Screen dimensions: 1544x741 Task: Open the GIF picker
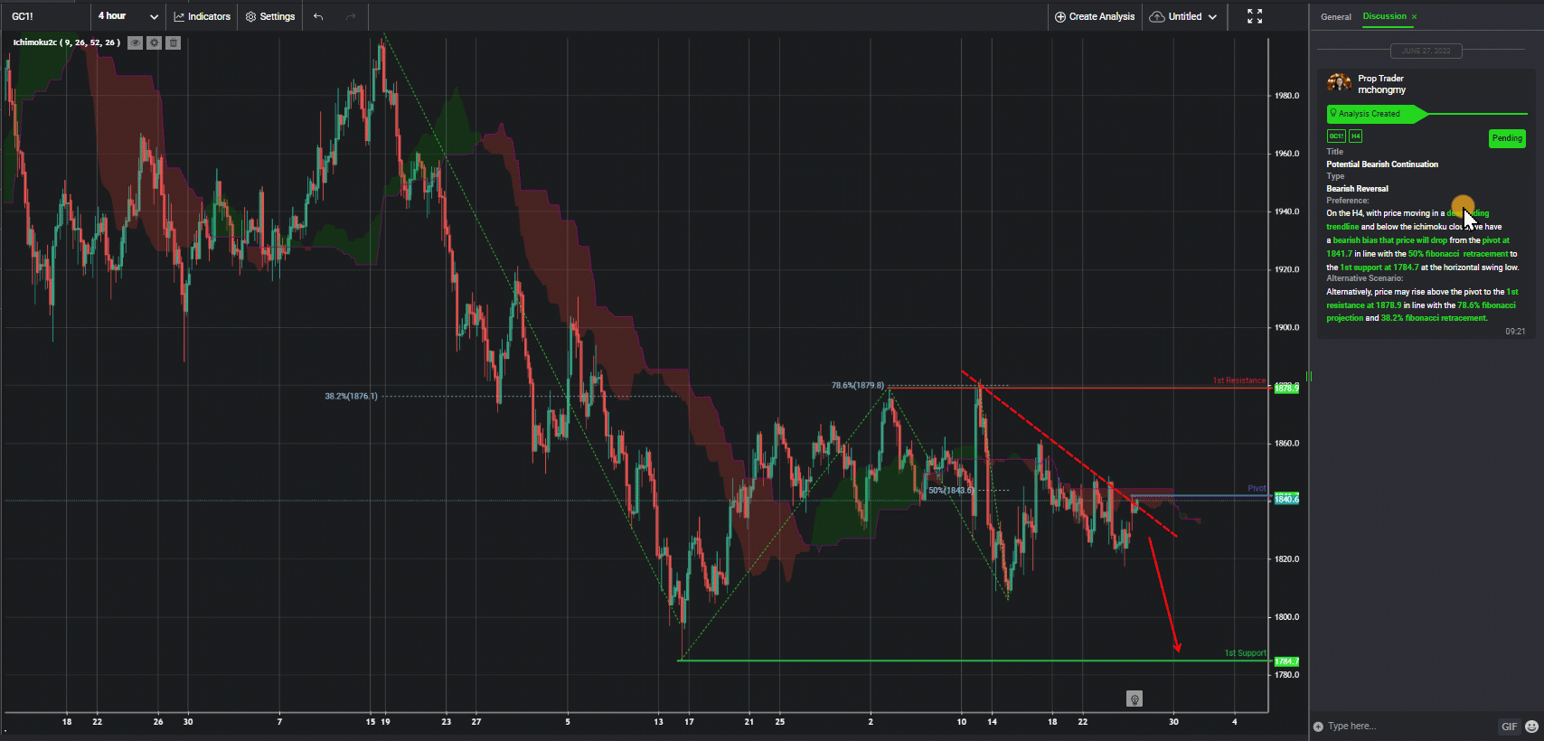click(1510, 727)
